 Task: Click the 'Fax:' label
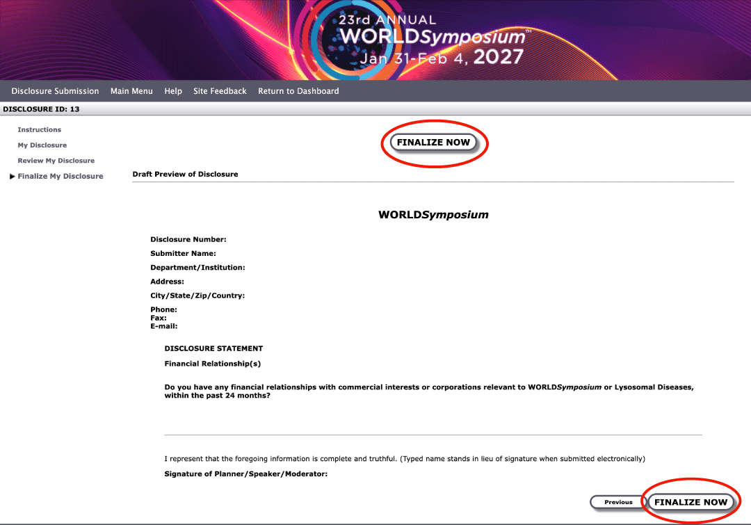(x=159, y=318)
